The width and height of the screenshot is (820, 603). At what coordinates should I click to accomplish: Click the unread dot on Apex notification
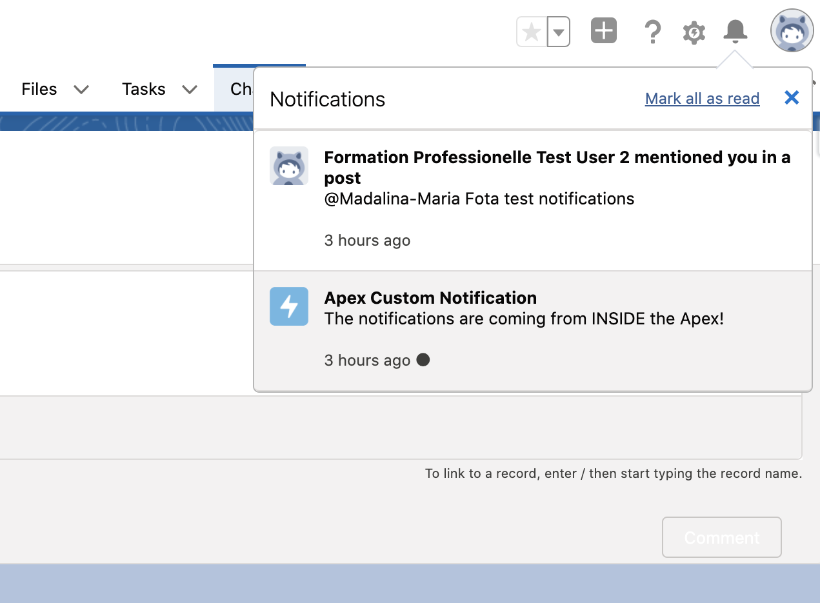(x=423, y=360)
